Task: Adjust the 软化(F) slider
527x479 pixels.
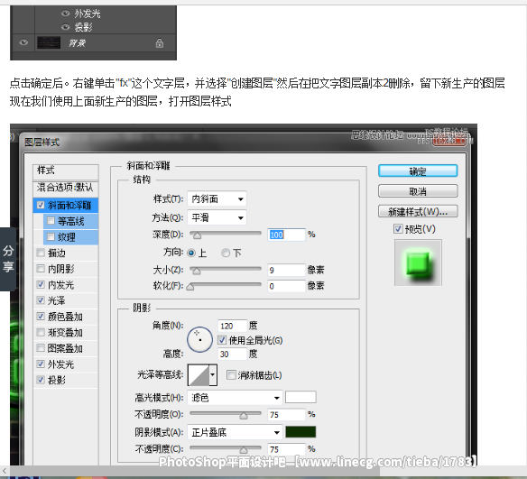Action: click(190, 286)
